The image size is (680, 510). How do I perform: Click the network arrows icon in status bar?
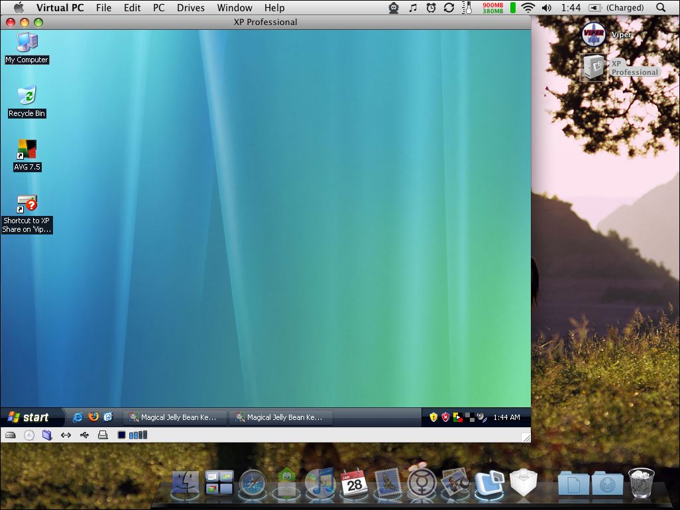click(66, 435)
